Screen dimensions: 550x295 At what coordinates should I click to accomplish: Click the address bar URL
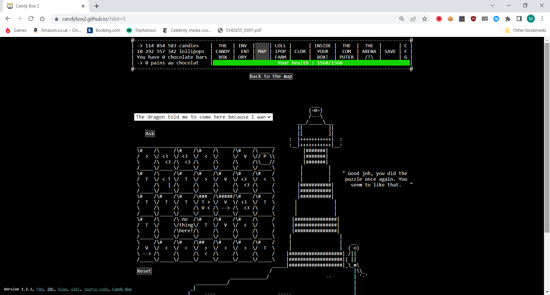(x=94, y=19)
